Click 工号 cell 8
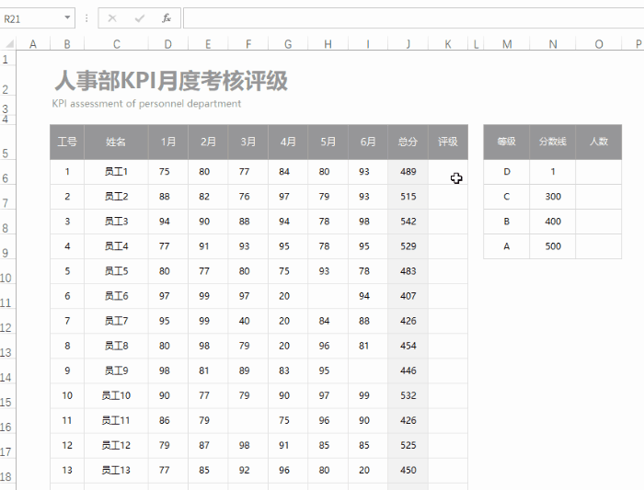 (67, 346)
